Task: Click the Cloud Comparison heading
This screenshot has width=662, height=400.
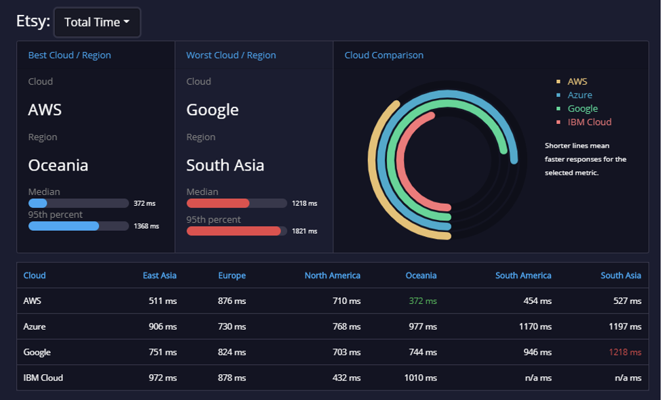Action: (384, 55)
